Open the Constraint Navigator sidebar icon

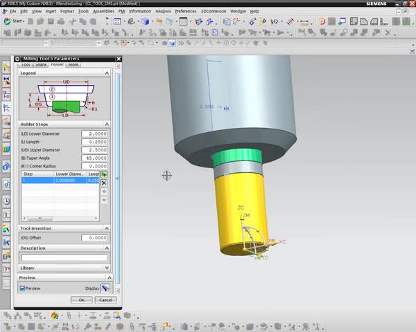click(6, 80)
